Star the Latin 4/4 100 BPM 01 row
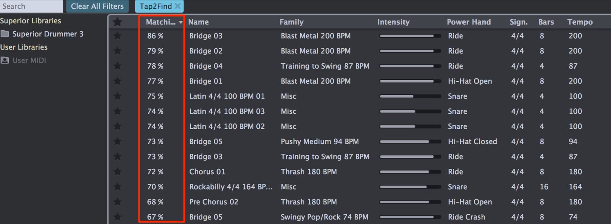 pos(118,96)
